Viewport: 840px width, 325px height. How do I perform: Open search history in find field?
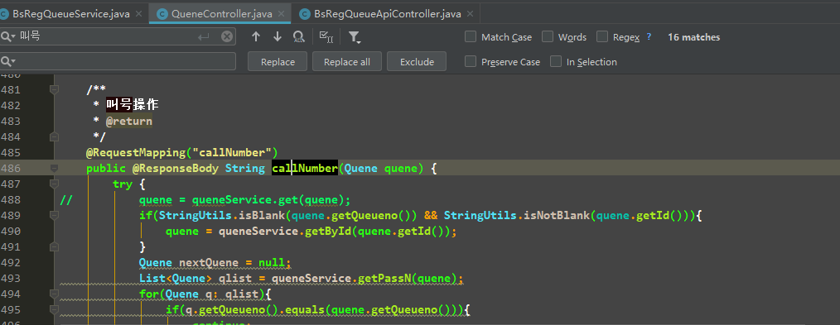coord(8,36)
